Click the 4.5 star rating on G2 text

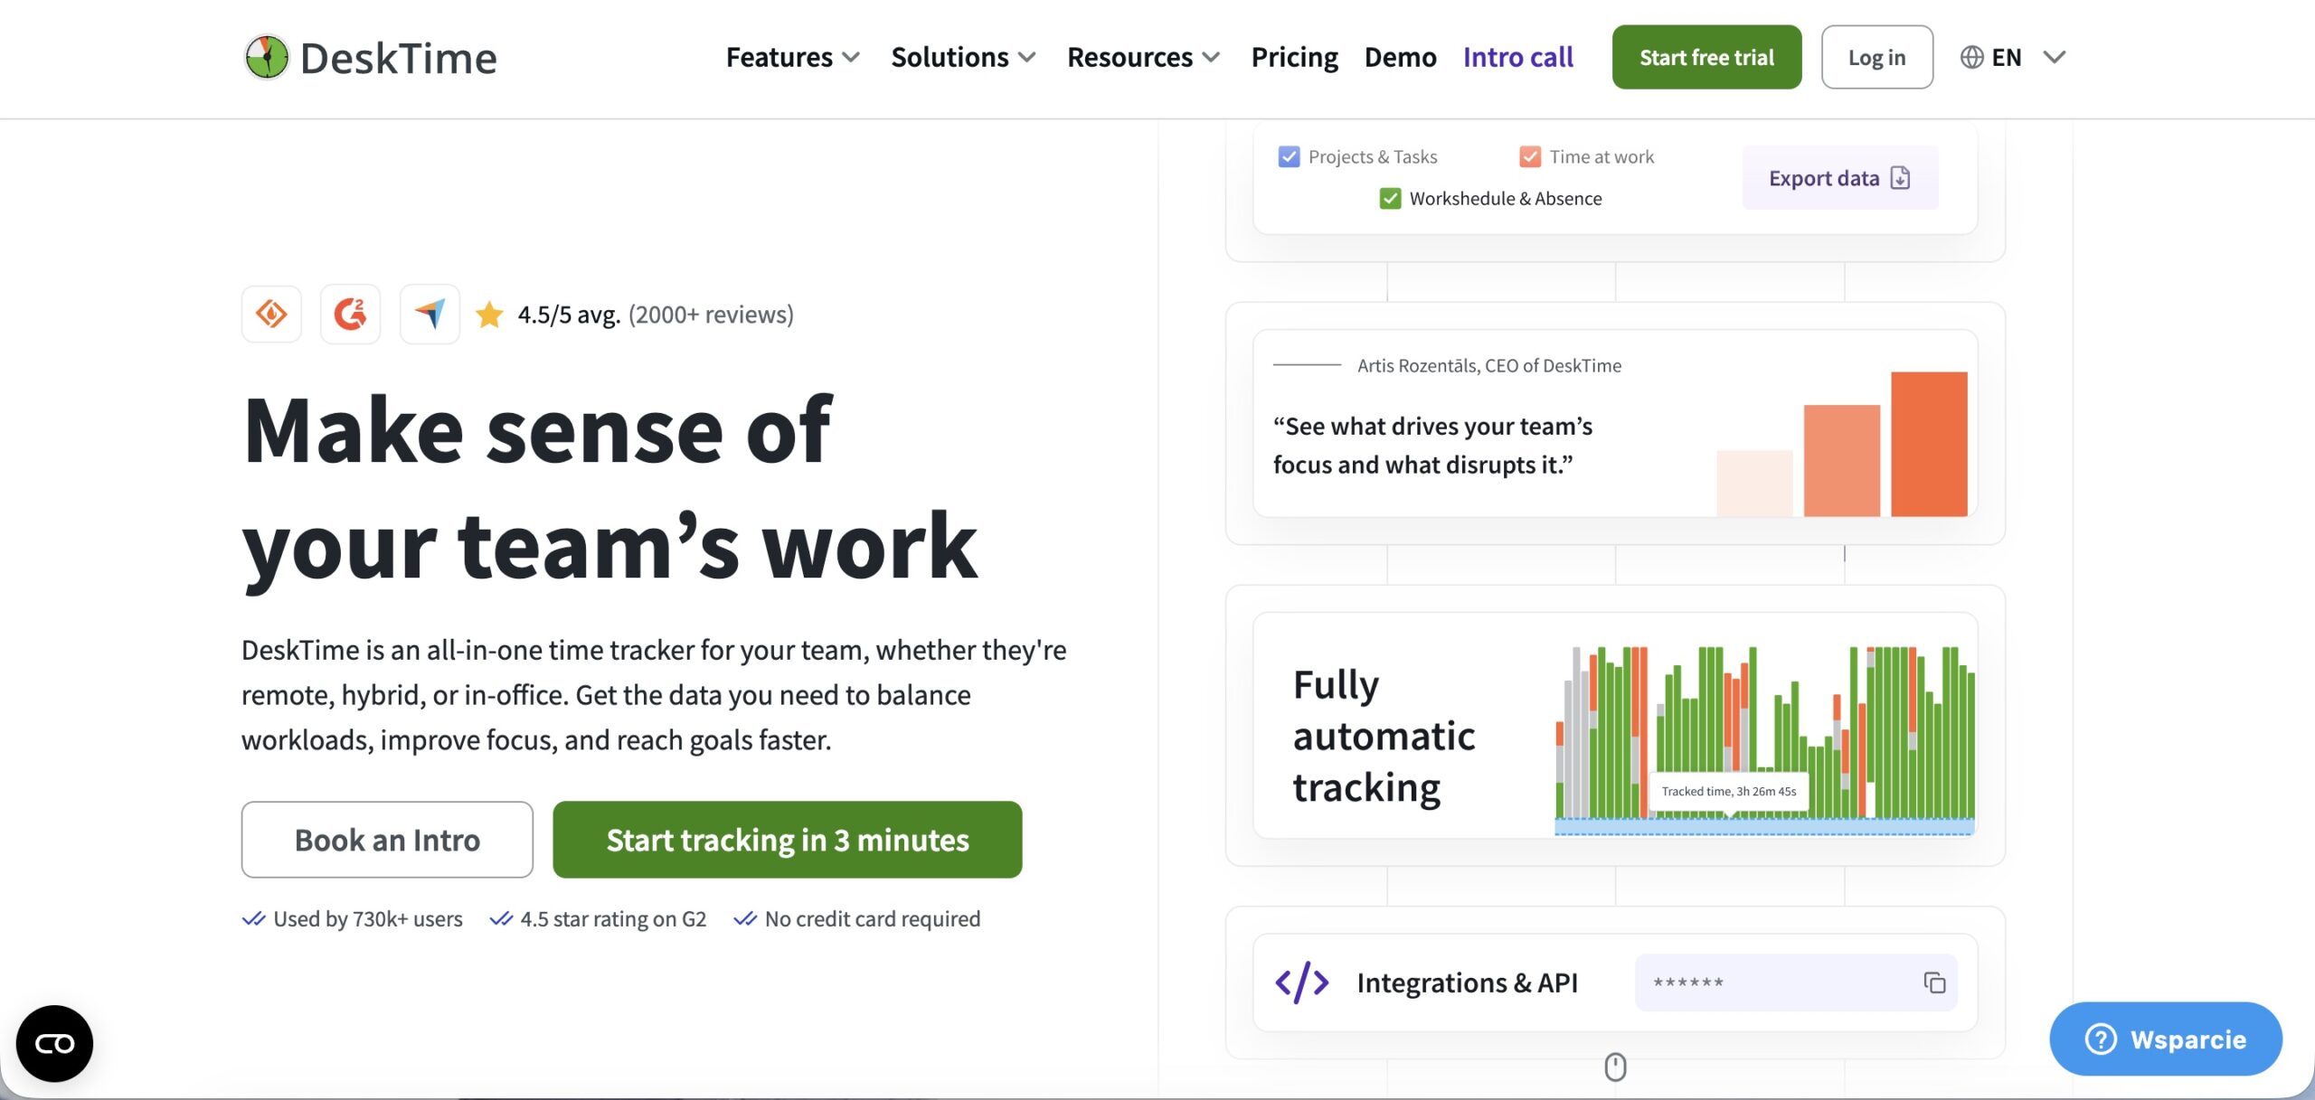pyautogui.click(x=613, y=919)
